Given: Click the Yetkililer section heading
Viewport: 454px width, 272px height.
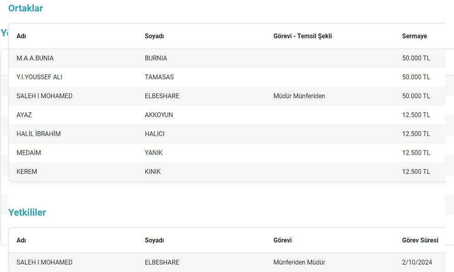Looking at the screenshot, I should tap(27, 212).
